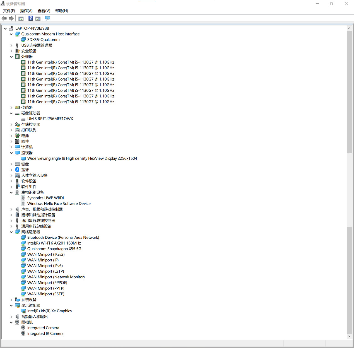
Task: Select WAN Miniport (IKEv2) entry
Action: (46, 254)
